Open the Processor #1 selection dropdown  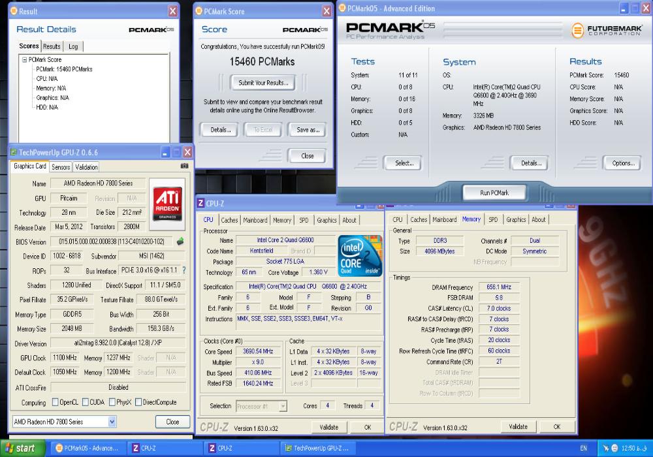tap(283, 406)
